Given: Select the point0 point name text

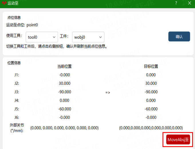Looking at the screenshot, I should click(32, 25).
